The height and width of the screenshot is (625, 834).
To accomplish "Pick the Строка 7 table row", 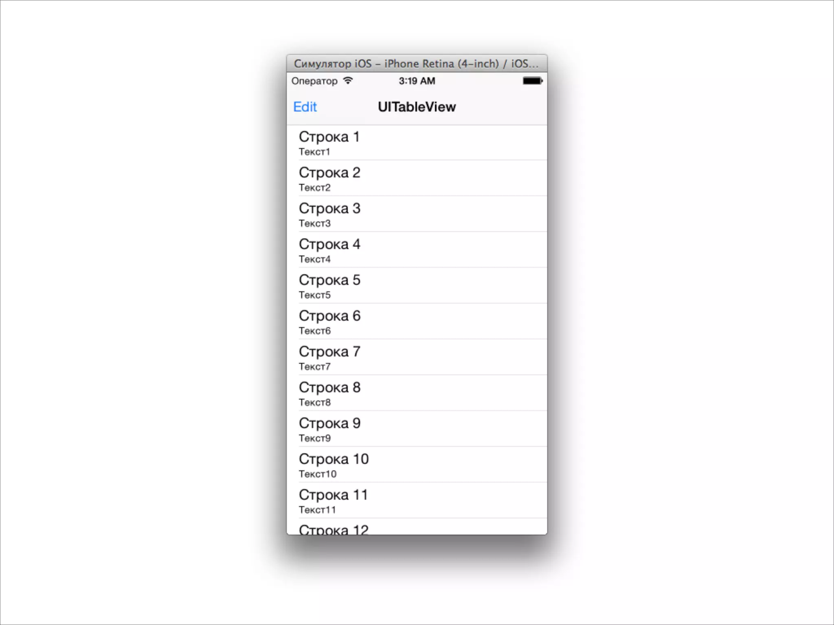I will click(417, 357).
